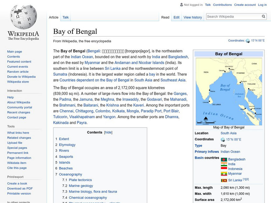Switch to the Talk tab
The height and width of the screenshot is (203, 271).
(x=65, y=17)
